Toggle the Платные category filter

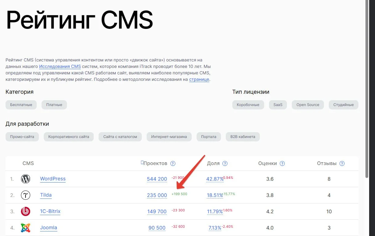[54, 105]
